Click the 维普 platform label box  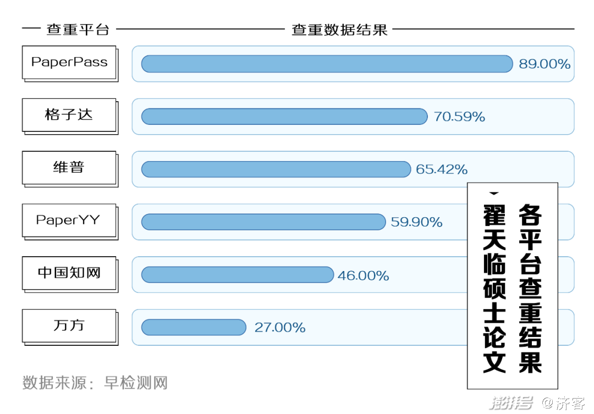click(70, 168)
